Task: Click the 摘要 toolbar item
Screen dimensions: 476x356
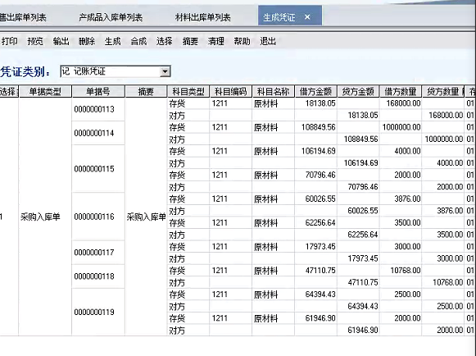Action: click(x=190, y=41)
